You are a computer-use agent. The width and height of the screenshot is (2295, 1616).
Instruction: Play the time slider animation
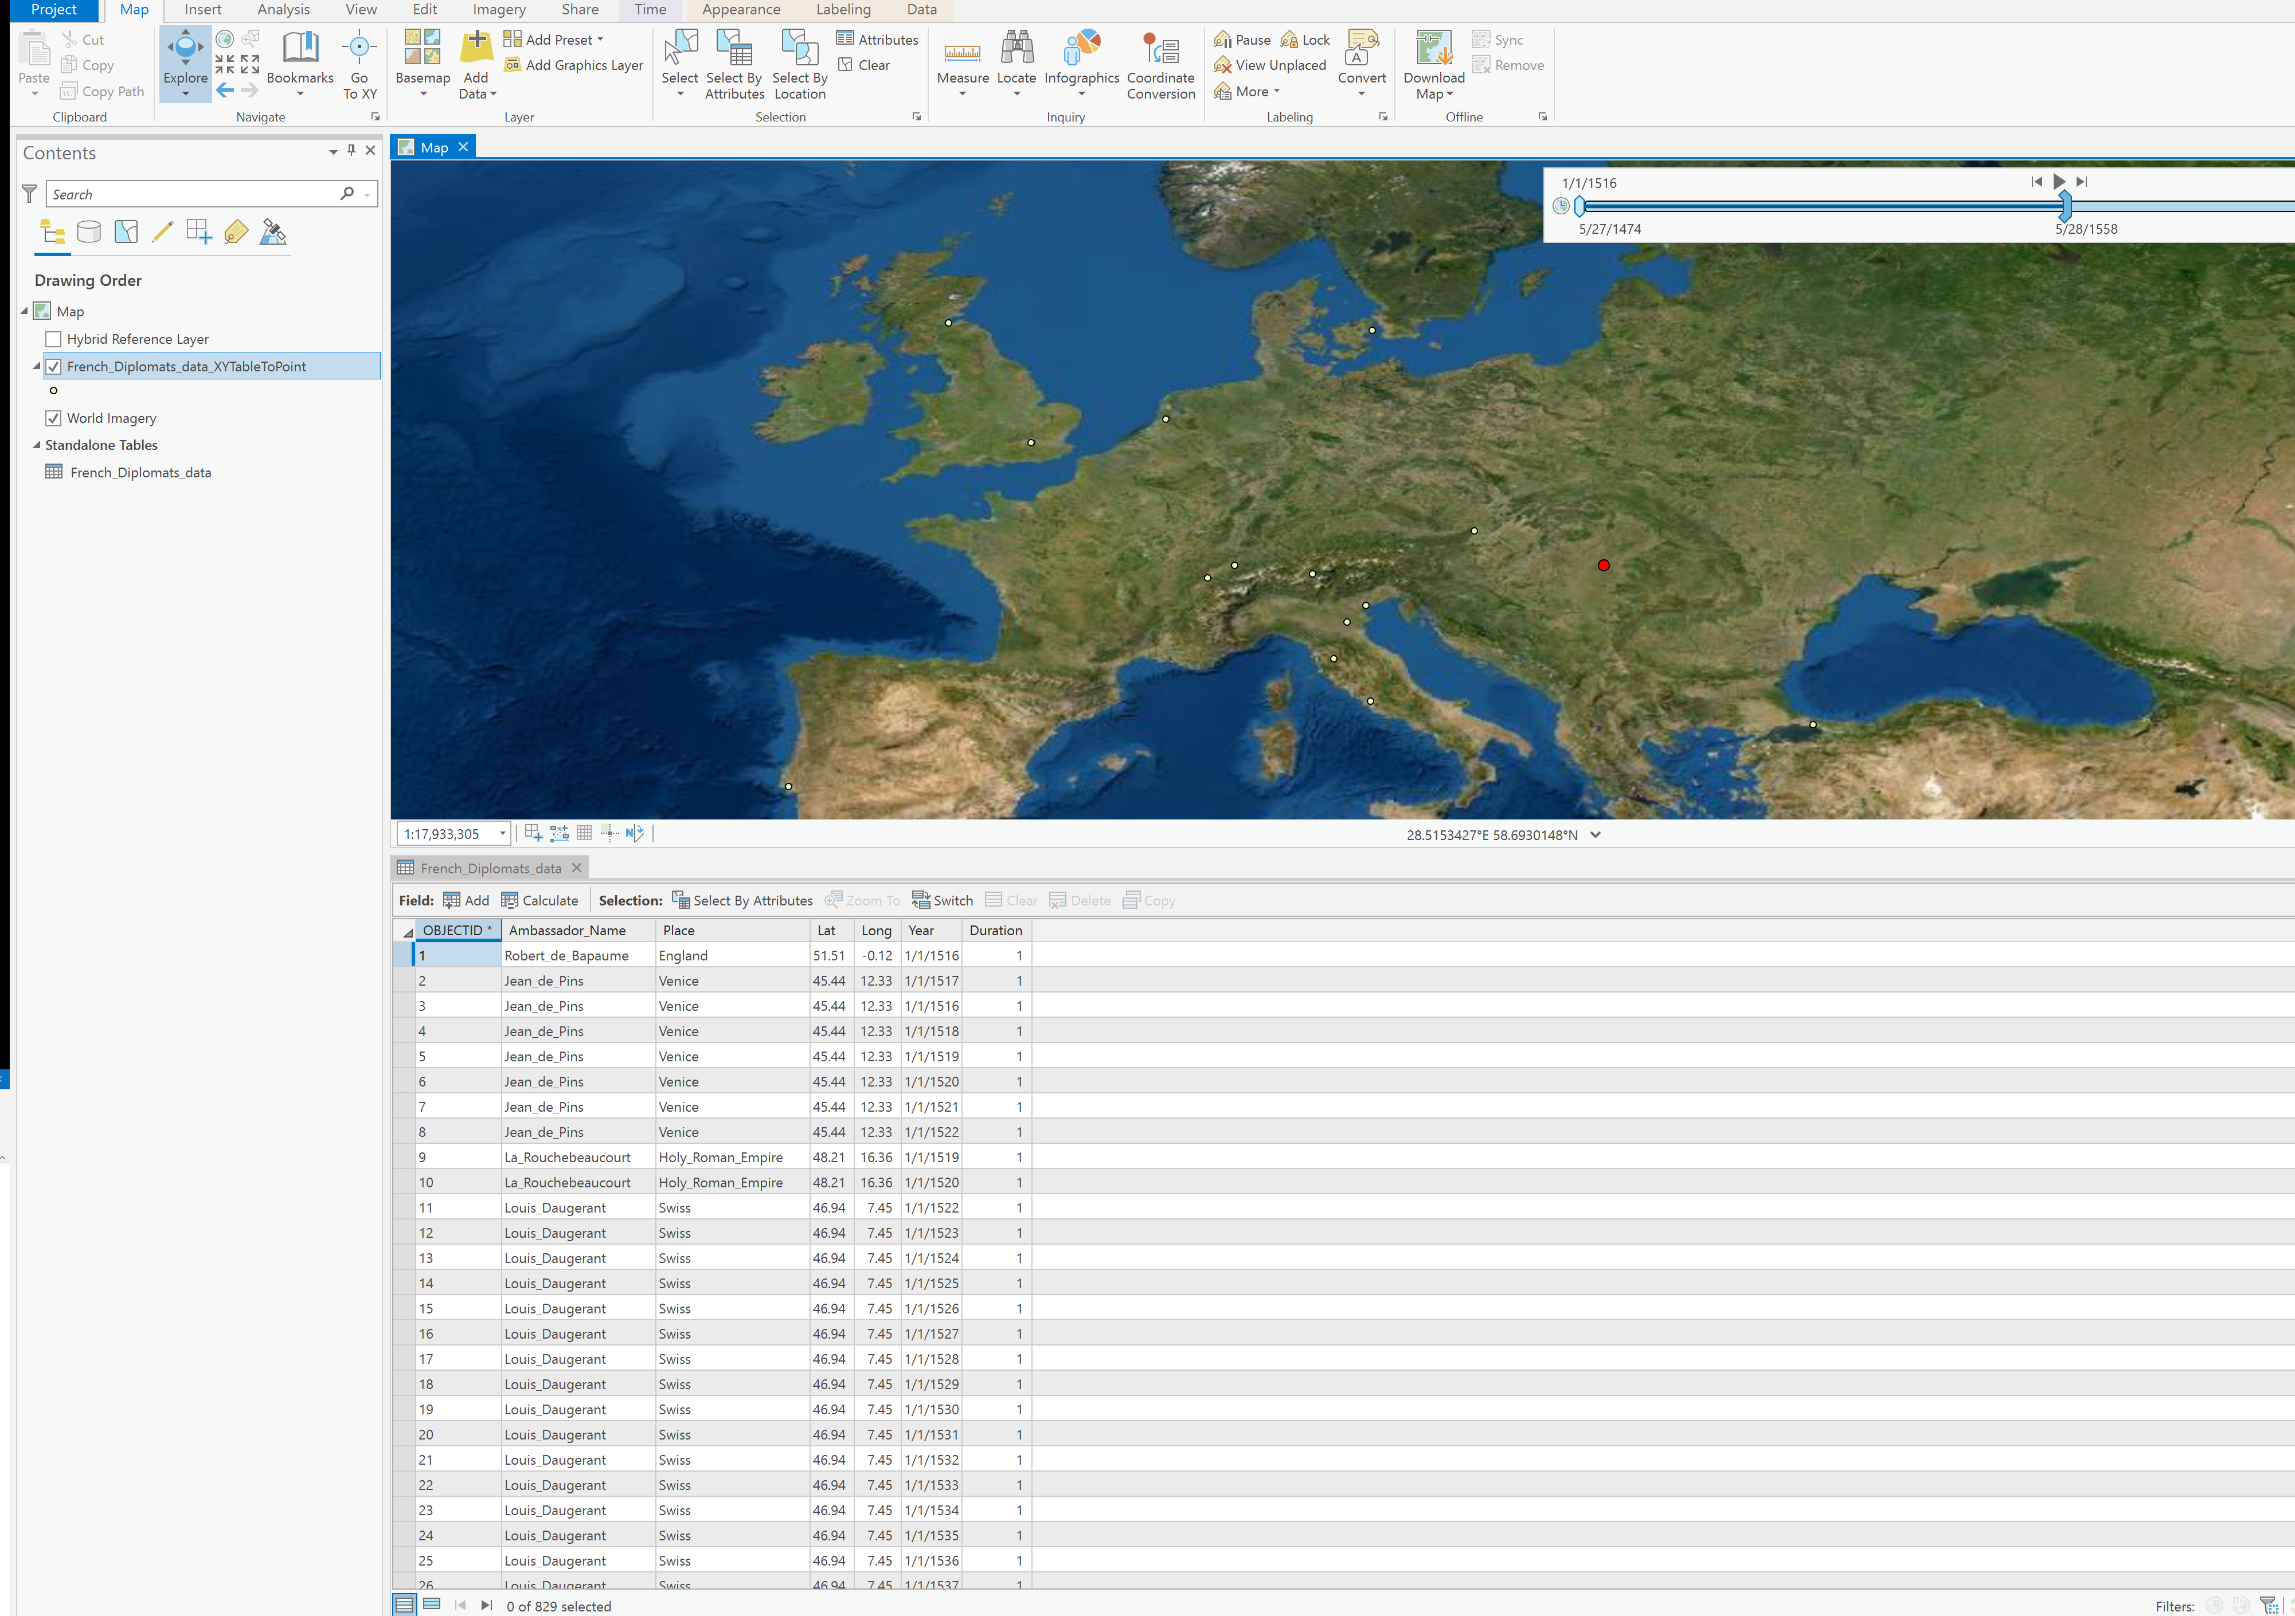point(2059,182)
